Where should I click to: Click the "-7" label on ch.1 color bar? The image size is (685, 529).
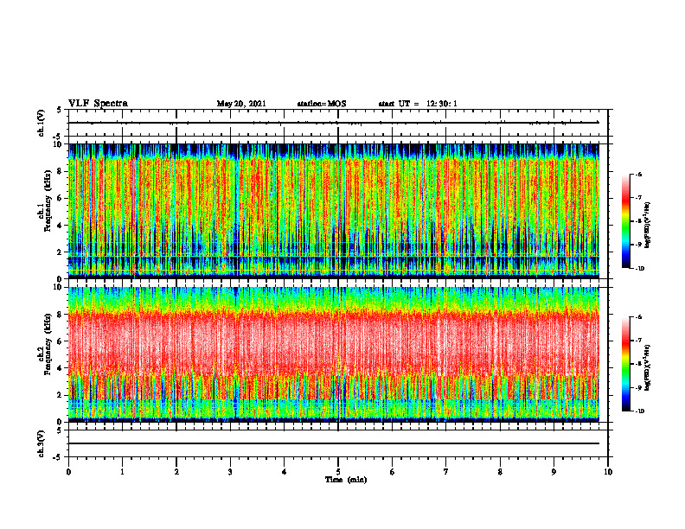(x=638, y=198)
